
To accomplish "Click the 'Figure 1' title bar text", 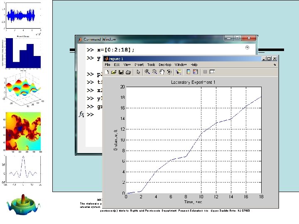I will click(116, 59).
